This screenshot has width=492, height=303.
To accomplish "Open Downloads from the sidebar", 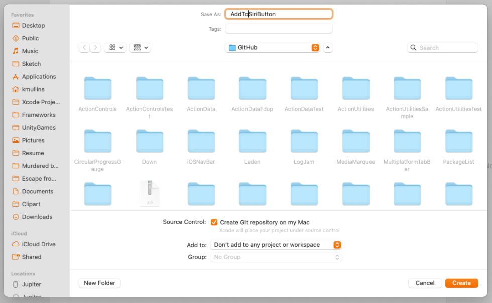I will coord(37,217).
